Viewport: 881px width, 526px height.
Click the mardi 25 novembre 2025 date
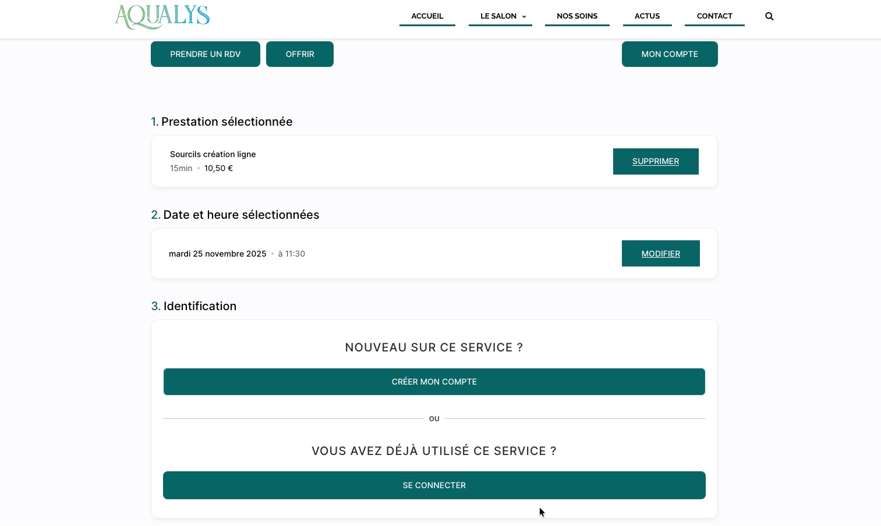(217, 254)
